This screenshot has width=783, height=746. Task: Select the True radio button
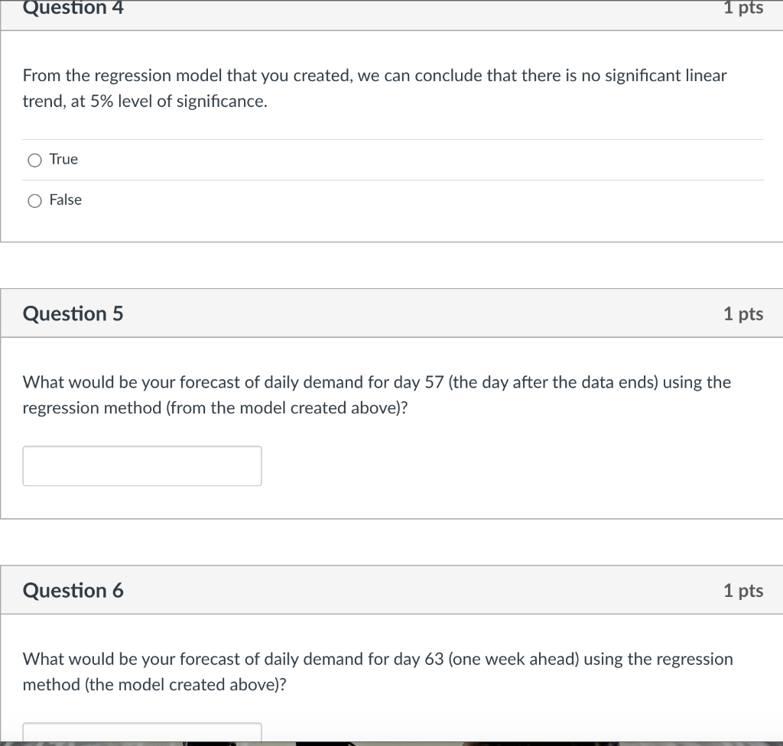pyautogui.click(x=34, y=161)
